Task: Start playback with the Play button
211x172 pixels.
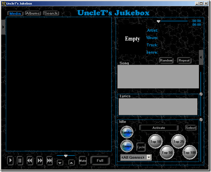Action: click(10, 161)
